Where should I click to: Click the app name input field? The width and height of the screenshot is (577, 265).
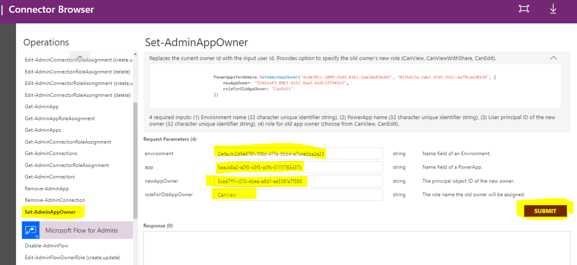pyautogui.click(x=298, y=167)
